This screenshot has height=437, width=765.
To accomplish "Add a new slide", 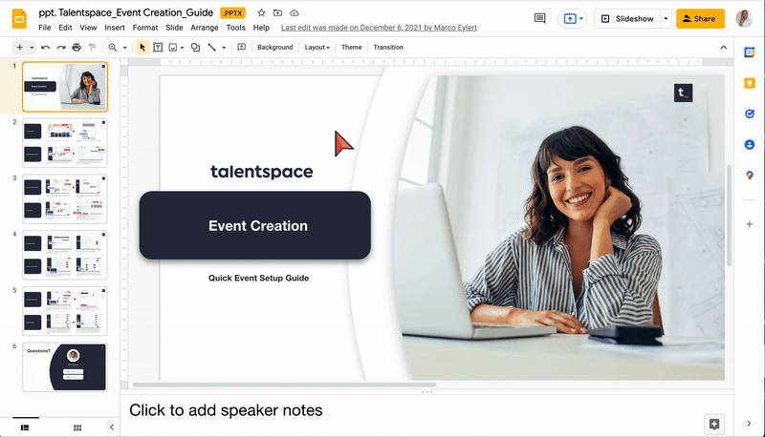I will pos(19,47).
